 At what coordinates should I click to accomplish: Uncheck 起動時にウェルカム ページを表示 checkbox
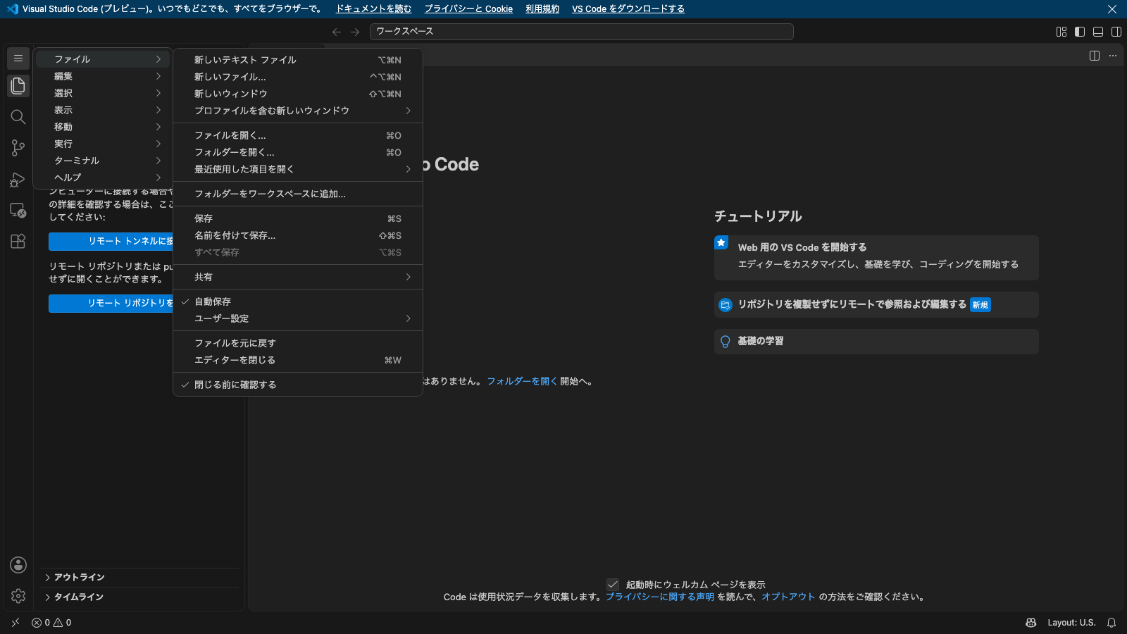click(x=613, y=585)
